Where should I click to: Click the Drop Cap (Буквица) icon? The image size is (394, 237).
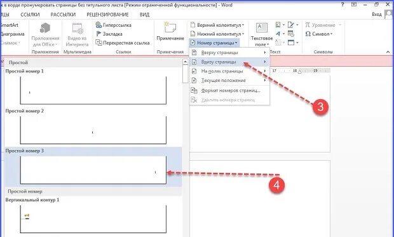pos(278,43)
